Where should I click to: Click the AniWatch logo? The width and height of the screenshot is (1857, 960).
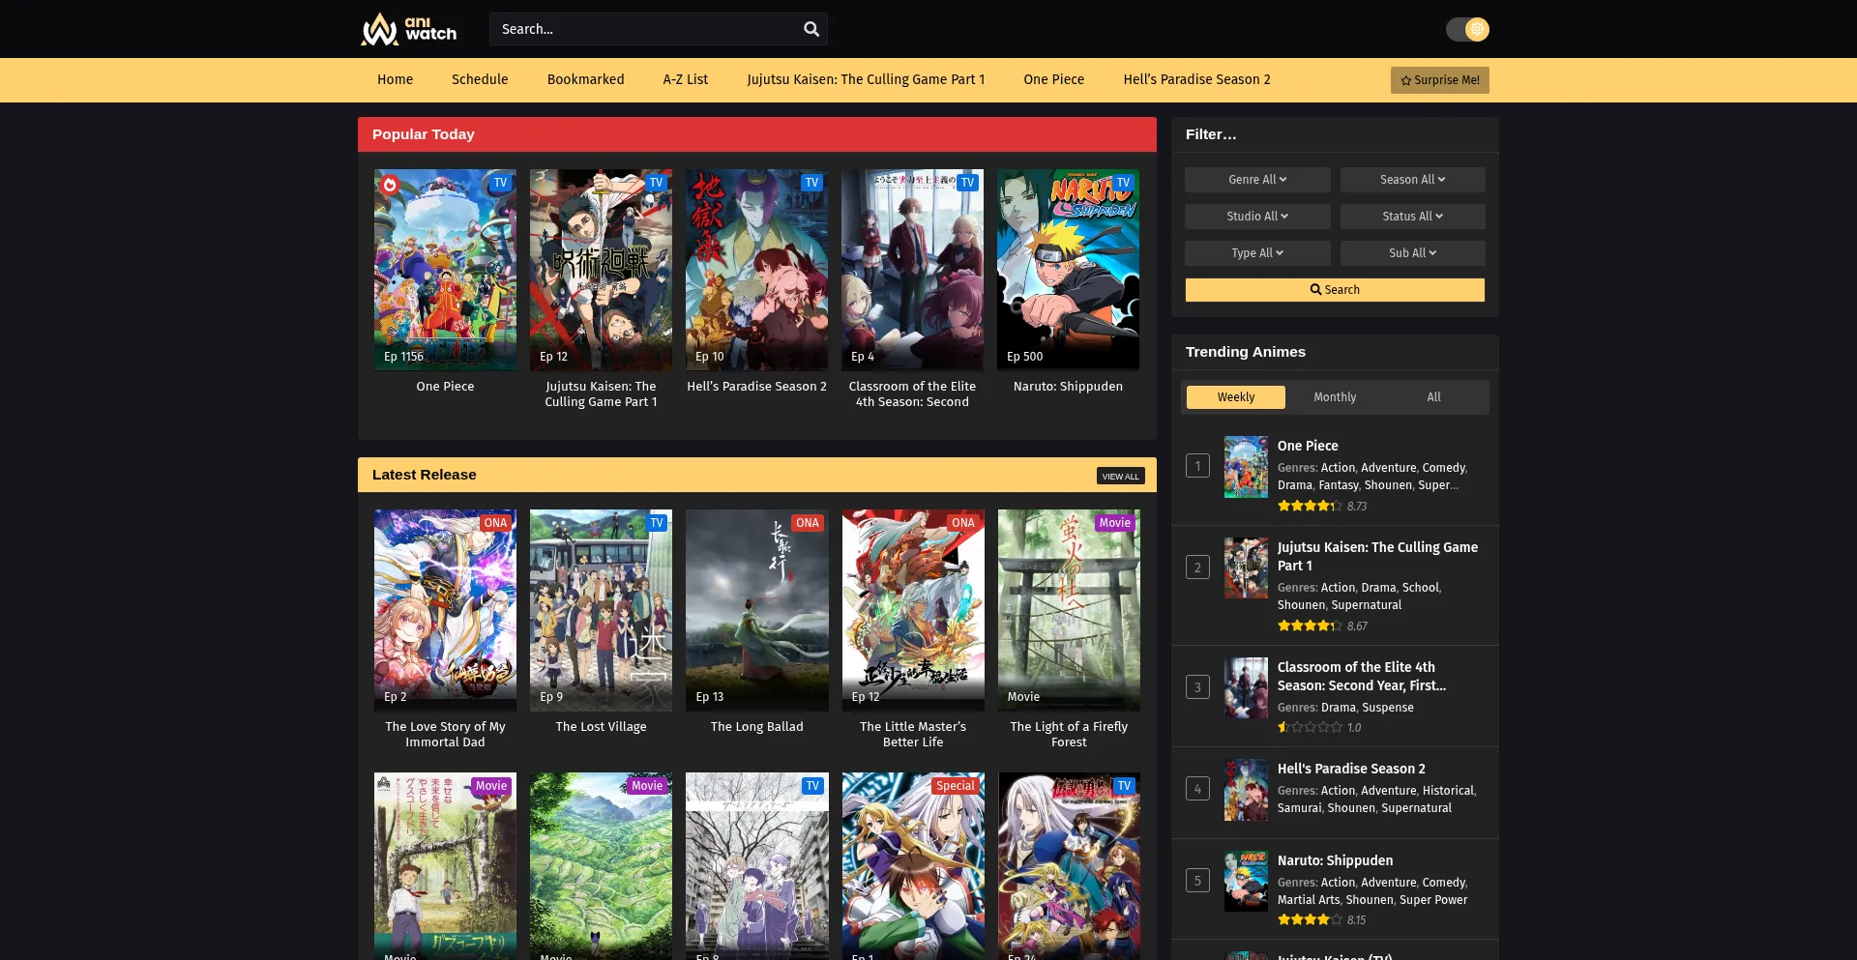[408, 29]
